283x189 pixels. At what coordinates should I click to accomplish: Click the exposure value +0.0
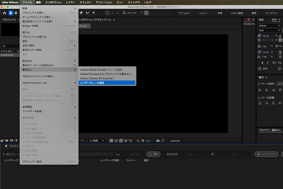148,141
